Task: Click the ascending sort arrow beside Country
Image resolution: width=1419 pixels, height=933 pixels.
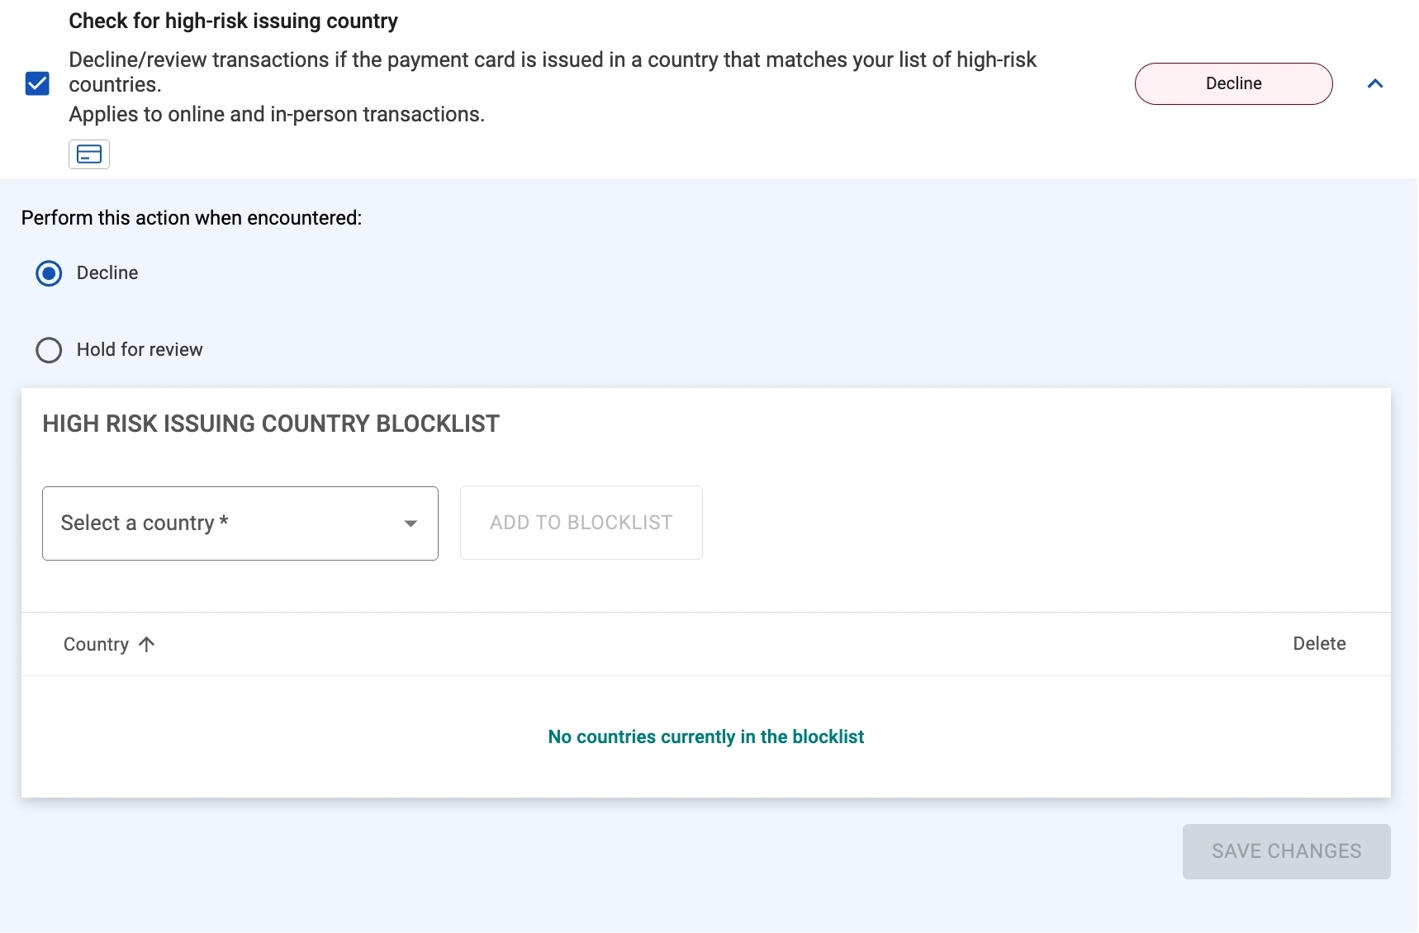Action: [x=147, y=645]
